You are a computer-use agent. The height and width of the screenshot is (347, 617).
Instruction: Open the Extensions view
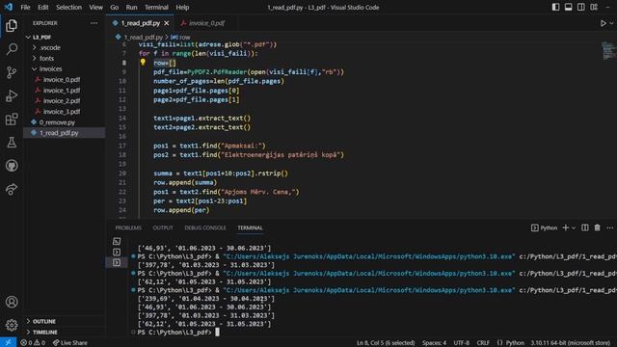pyautogui.click(x=12, y=120)
